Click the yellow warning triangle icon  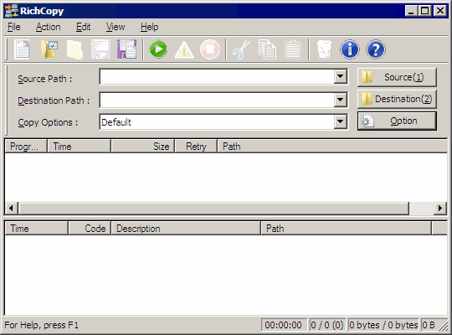coord(184,49)
